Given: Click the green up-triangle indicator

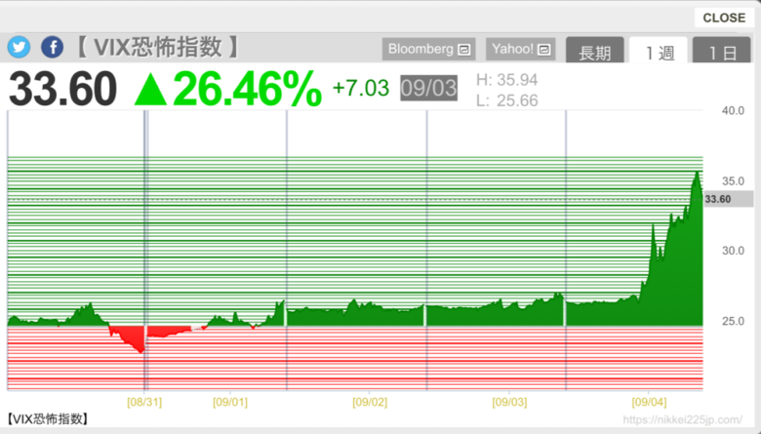Looking at the screenshot, I should pos(150,91).
